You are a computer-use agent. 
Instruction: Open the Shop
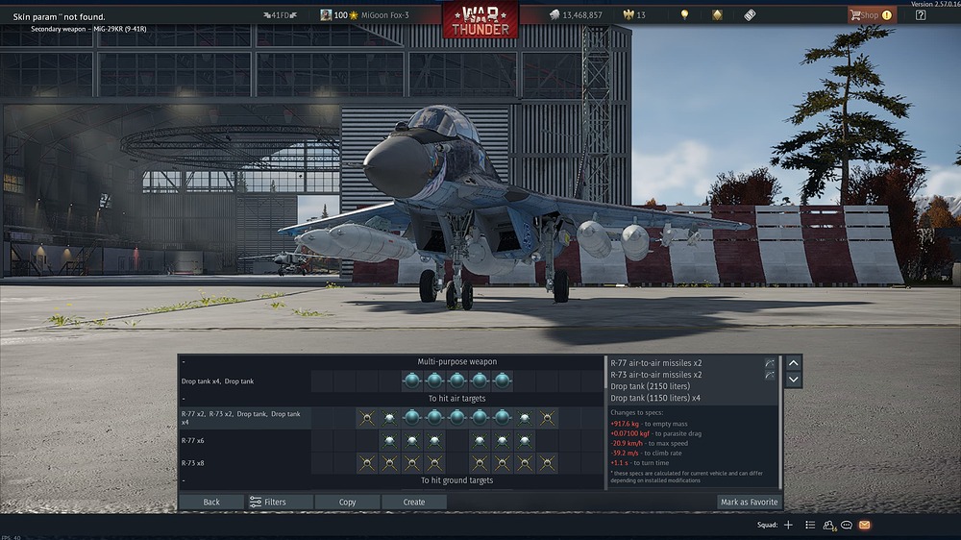pyautogui.click(x=871, y=14)
